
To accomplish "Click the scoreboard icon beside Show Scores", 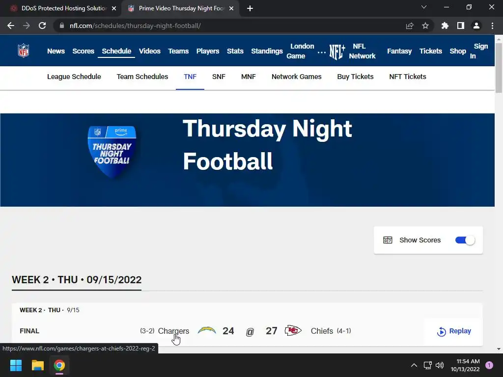I will [x=388, y=240].
